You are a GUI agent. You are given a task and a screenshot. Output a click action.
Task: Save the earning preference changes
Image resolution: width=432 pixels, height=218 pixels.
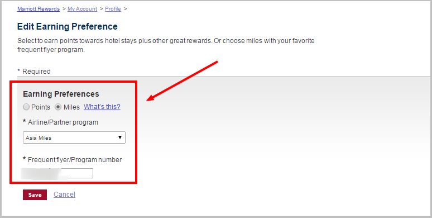(35, 195)
